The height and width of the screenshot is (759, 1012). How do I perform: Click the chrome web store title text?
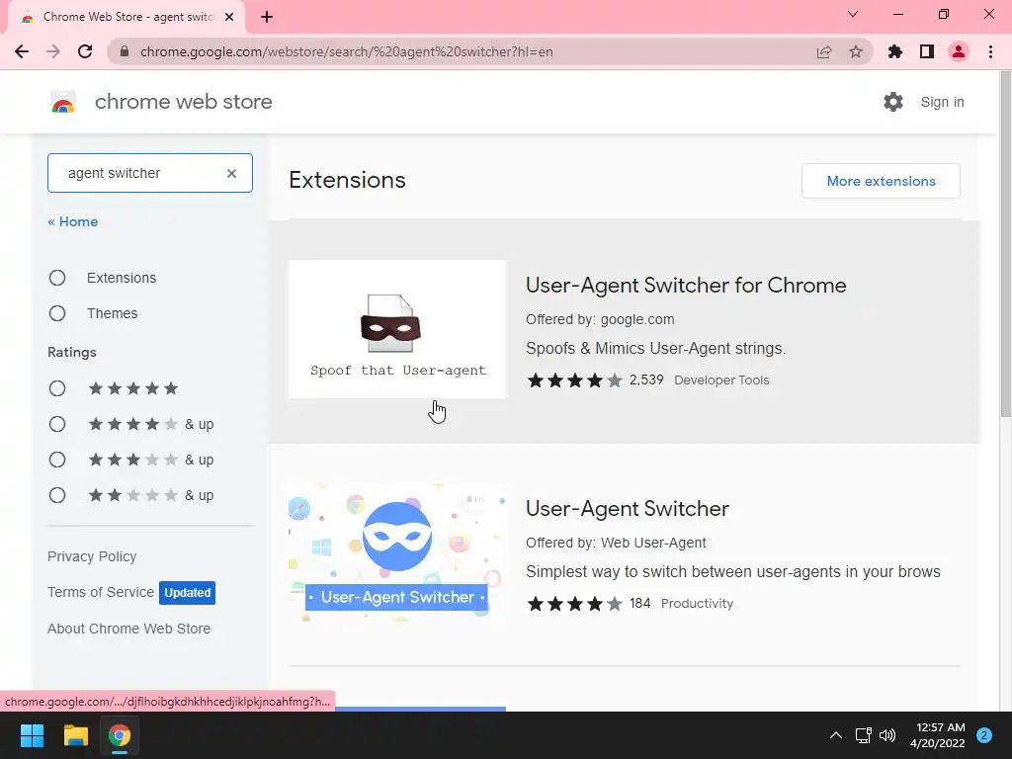[x=183, y=102]
